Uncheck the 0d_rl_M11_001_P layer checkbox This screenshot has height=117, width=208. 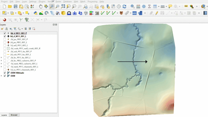click(5, 33)
